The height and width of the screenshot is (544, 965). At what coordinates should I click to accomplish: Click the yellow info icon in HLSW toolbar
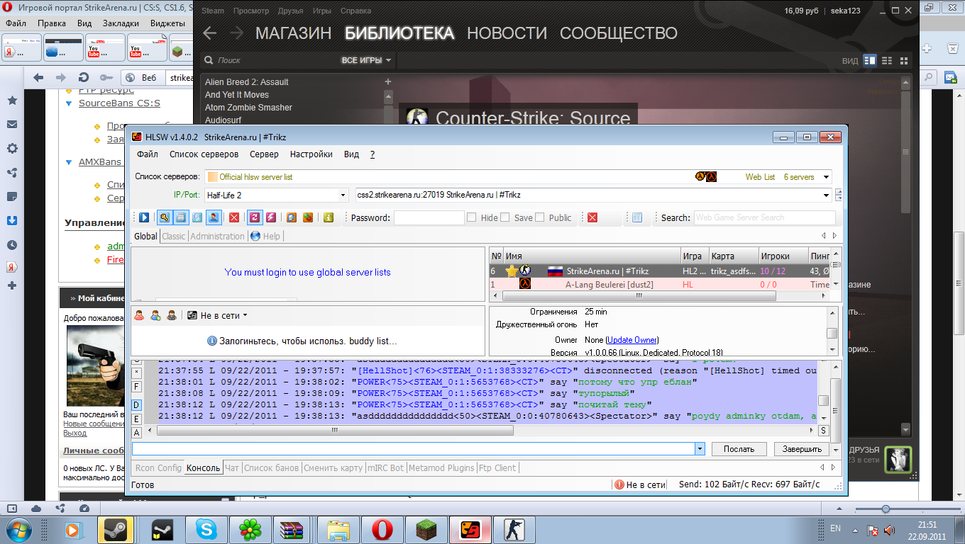(328, 217)
